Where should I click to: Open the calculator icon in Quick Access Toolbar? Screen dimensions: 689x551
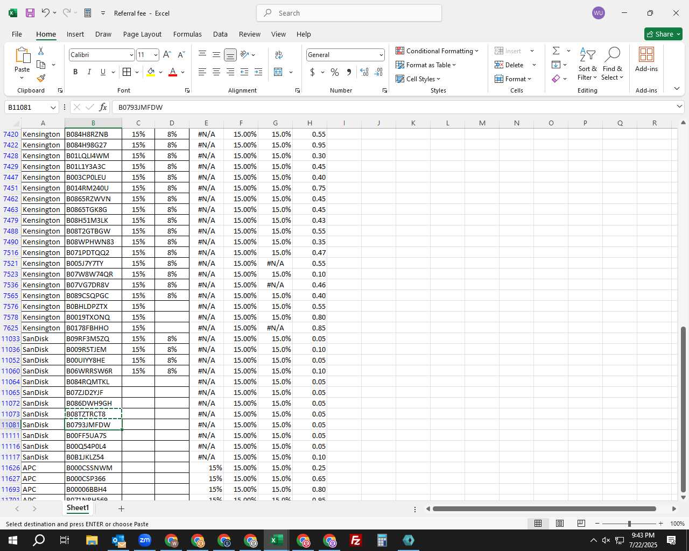pyautogui.click(x=88, y=13)
